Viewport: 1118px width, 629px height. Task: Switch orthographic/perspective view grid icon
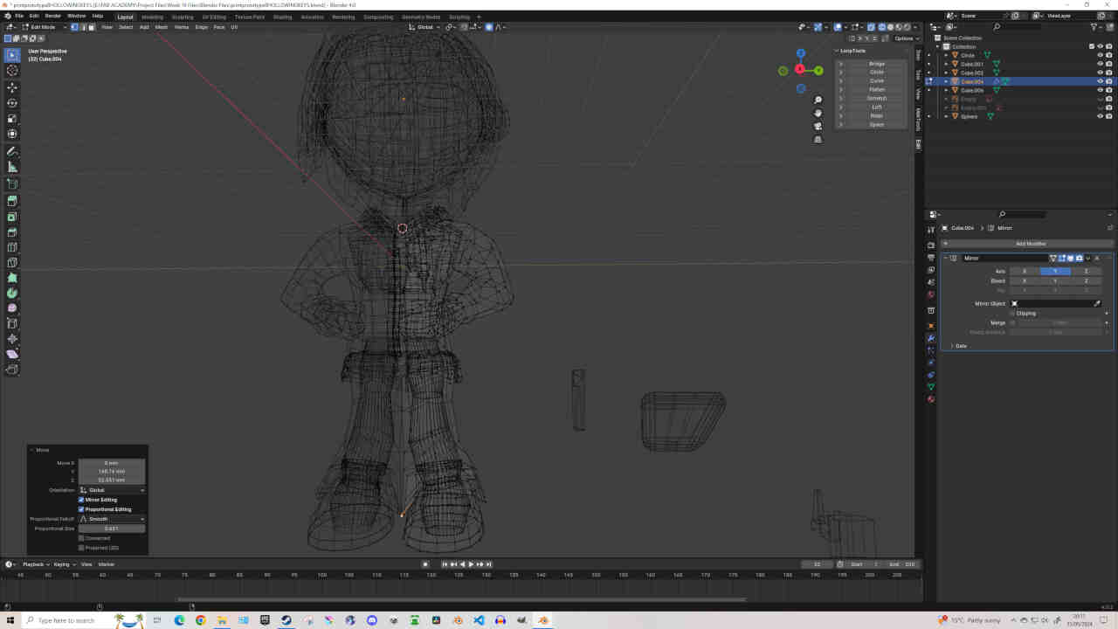[x=818, y=139]
